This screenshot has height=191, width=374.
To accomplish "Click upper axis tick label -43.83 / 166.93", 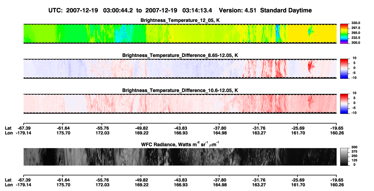I will pos(180,130).
